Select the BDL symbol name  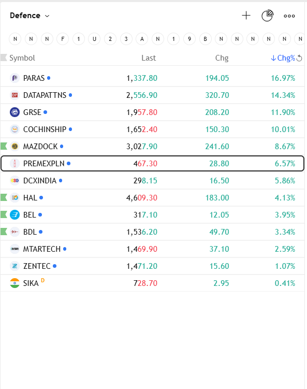point(30,232)
